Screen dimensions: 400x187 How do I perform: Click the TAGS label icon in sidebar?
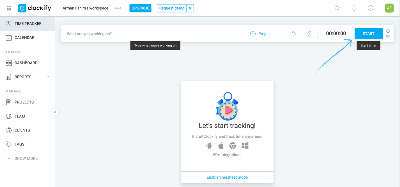point(9,144)
